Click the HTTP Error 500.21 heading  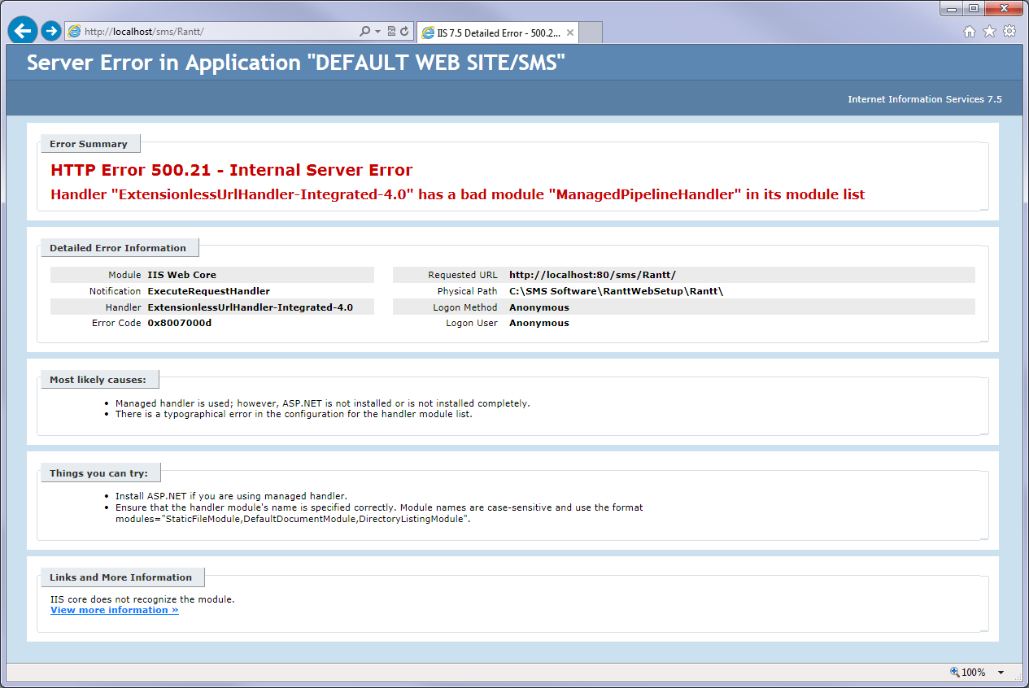[x=231, y=170]
